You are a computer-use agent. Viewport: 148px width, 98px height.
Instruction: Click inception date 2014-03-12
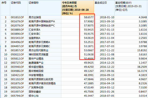107,87
